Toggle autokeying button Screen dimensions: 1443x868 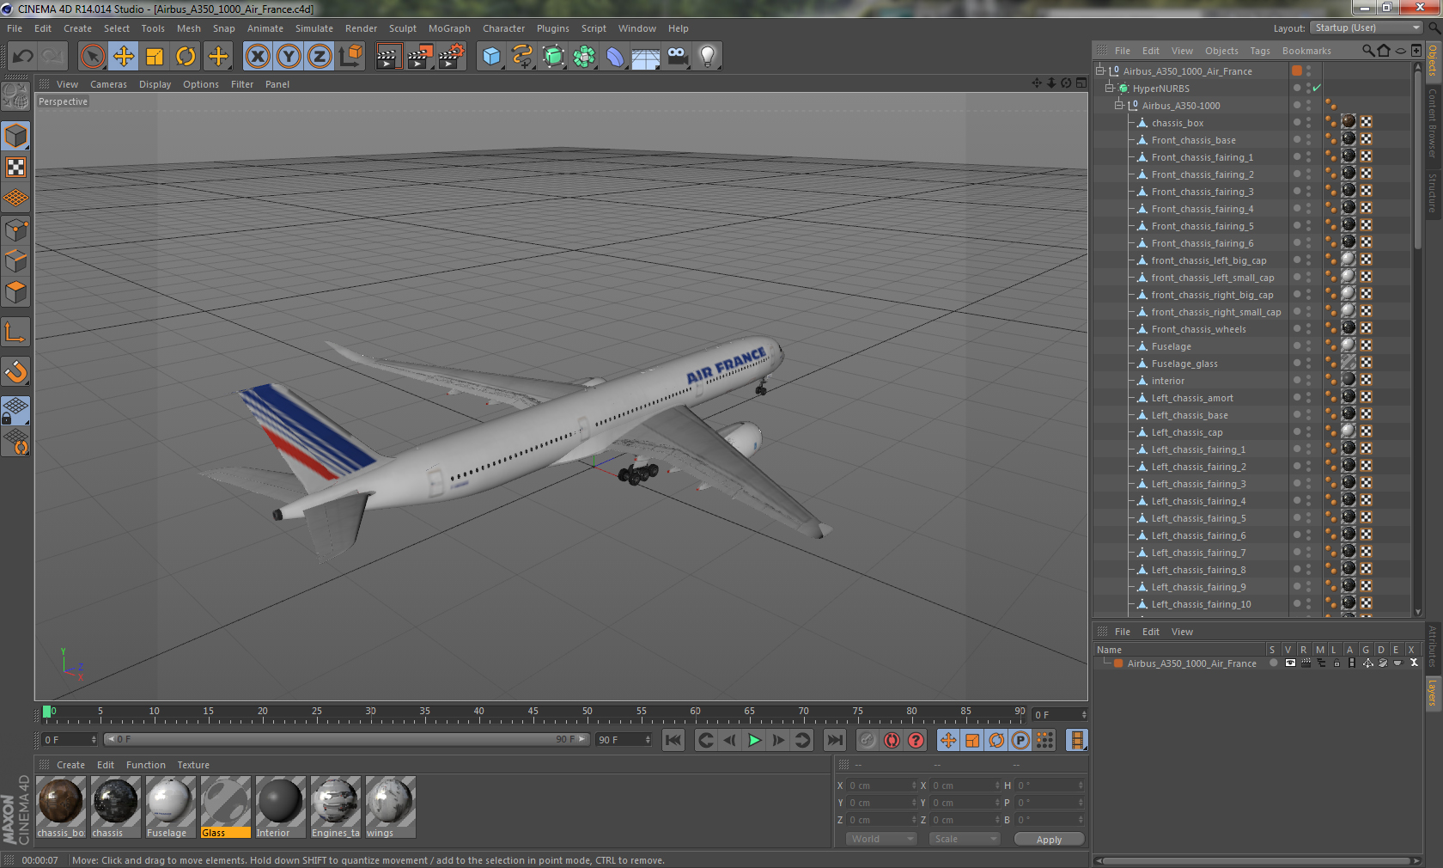(x=892, y=740)
